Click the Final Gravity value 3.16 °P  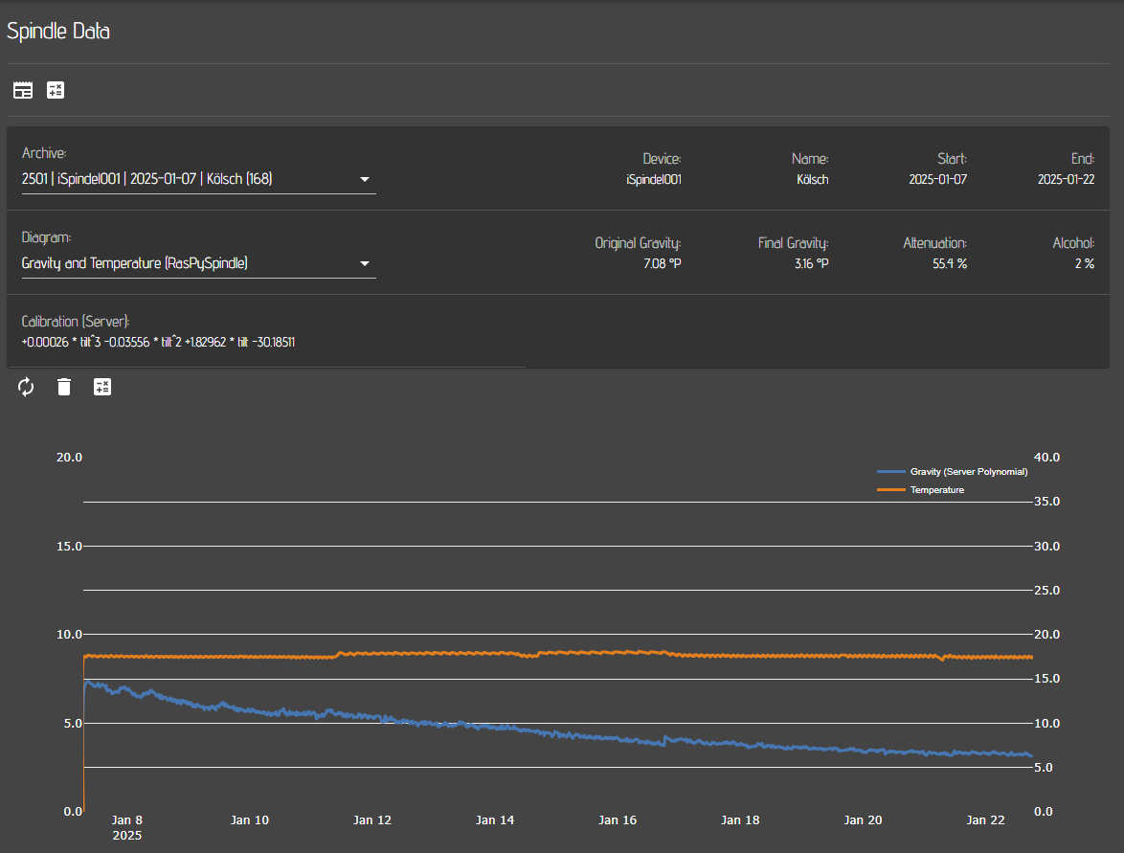tap(810, 263)
